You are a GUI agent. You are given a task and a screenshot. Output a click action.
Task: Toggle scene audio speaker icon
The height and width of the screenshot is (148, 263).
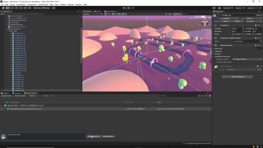click(109, 14)
